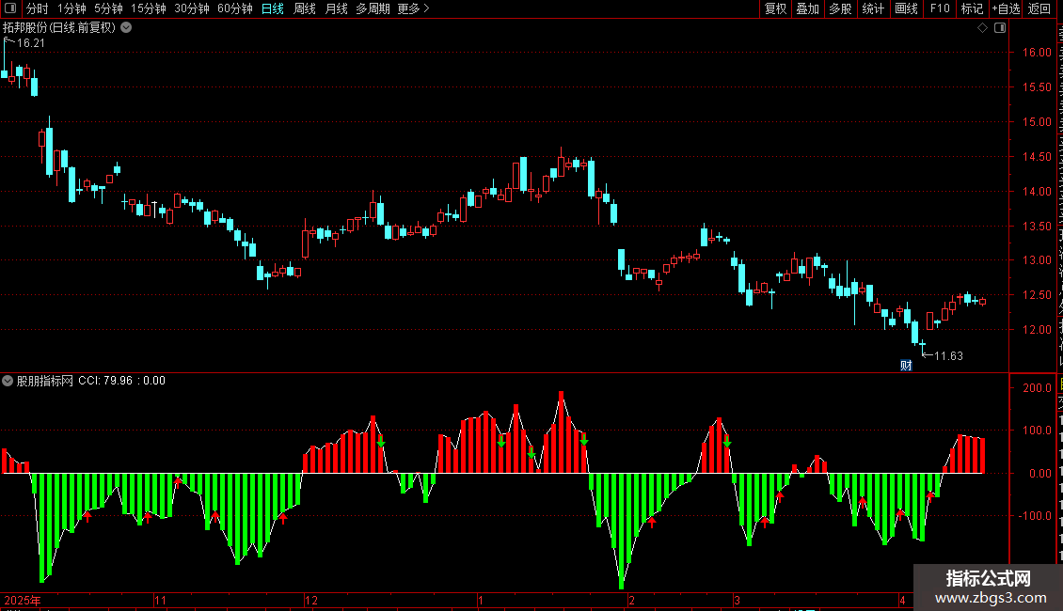
Task: Click the 16.00 price axis label
Action: 1037,52
